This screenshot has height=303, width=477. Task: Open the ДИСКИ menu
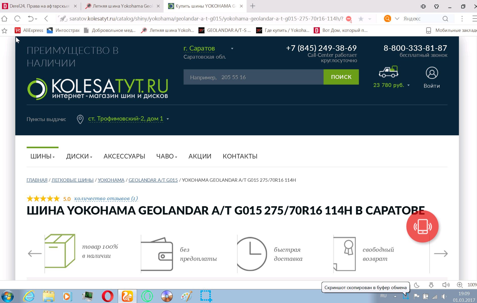click(x=79, y=156)
